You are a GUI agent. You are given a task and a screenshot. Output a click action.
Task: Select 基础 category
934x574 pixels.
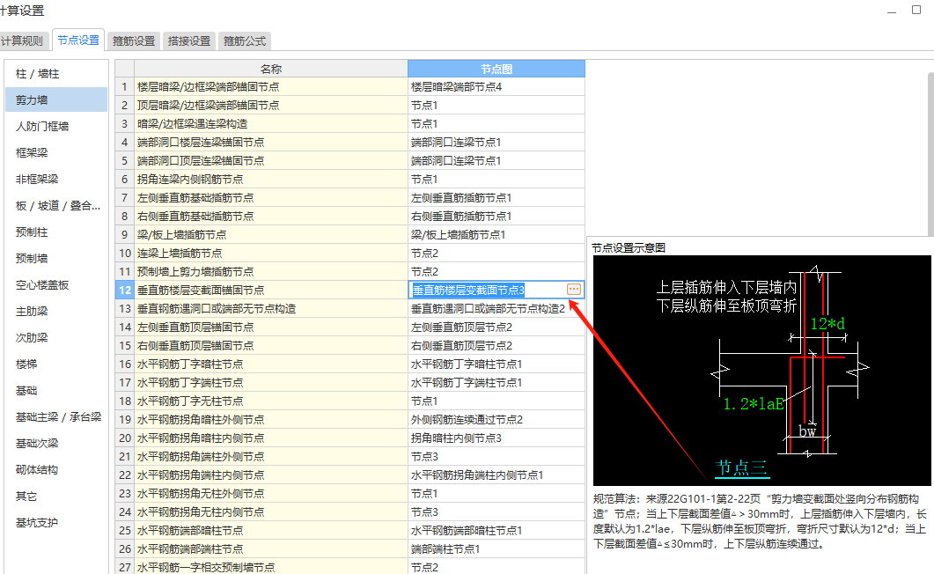point(56,391)
